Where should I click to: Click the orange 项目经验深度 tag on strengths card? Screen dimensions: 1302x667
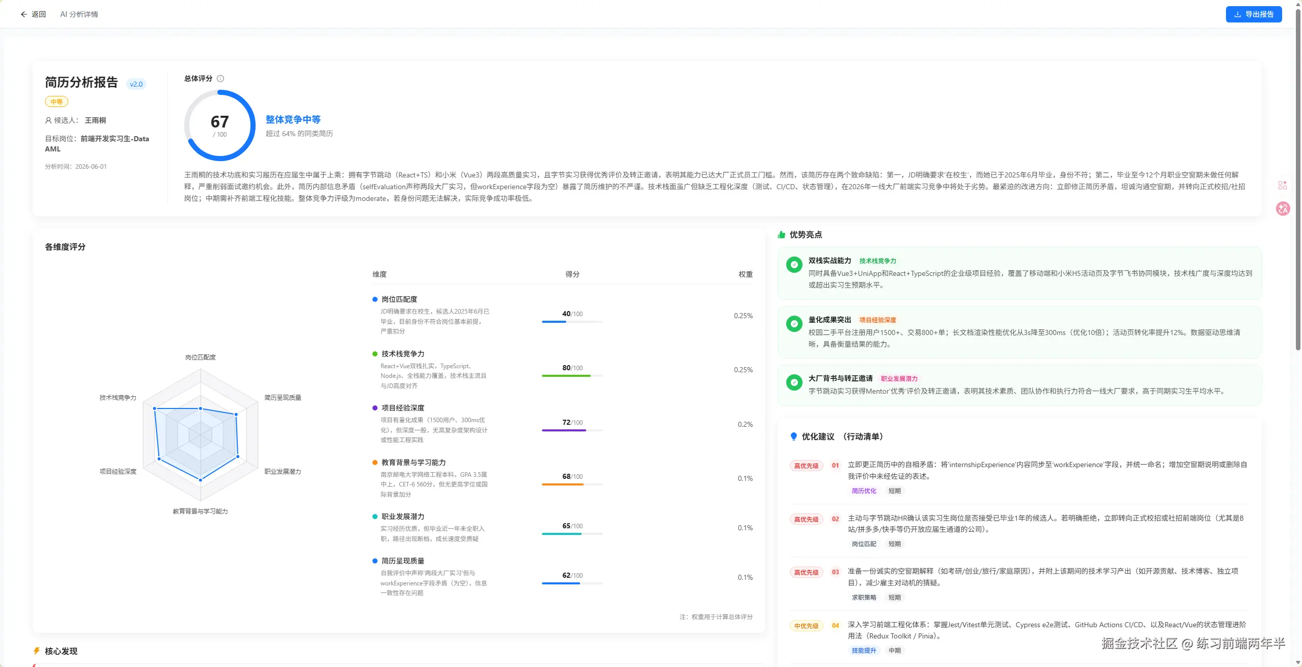pyautogui.click(x=878, y=320)
